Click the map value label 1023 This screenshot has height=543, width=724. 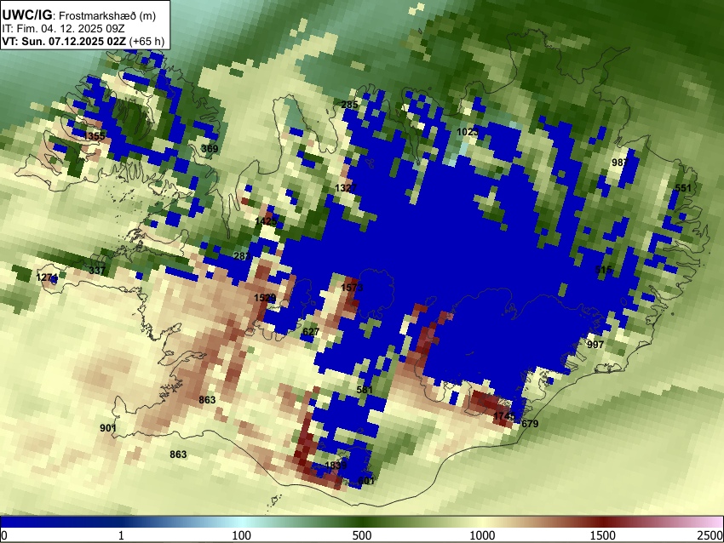468,133
